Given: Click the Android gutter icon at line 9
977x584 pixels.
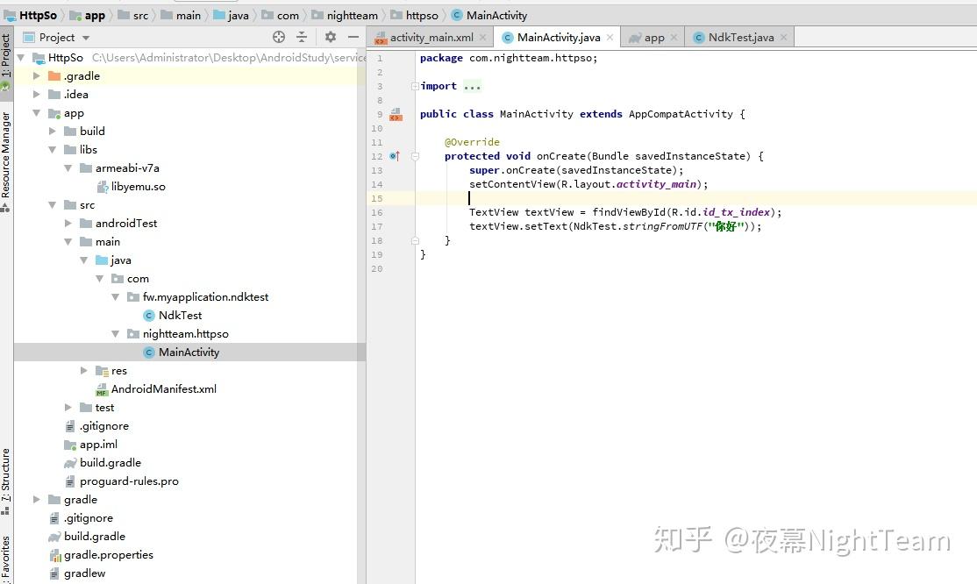Looking at the screenshot, I should coord(396,113).
